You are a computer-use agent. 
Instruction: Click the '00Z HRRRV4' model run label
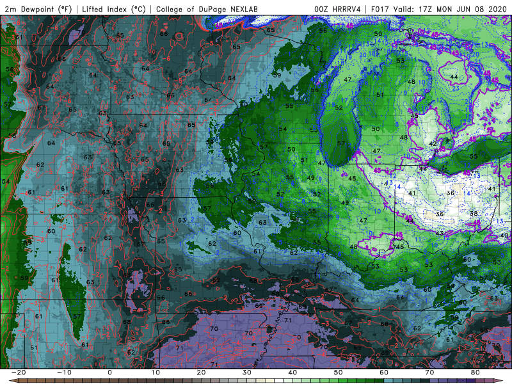337,10
